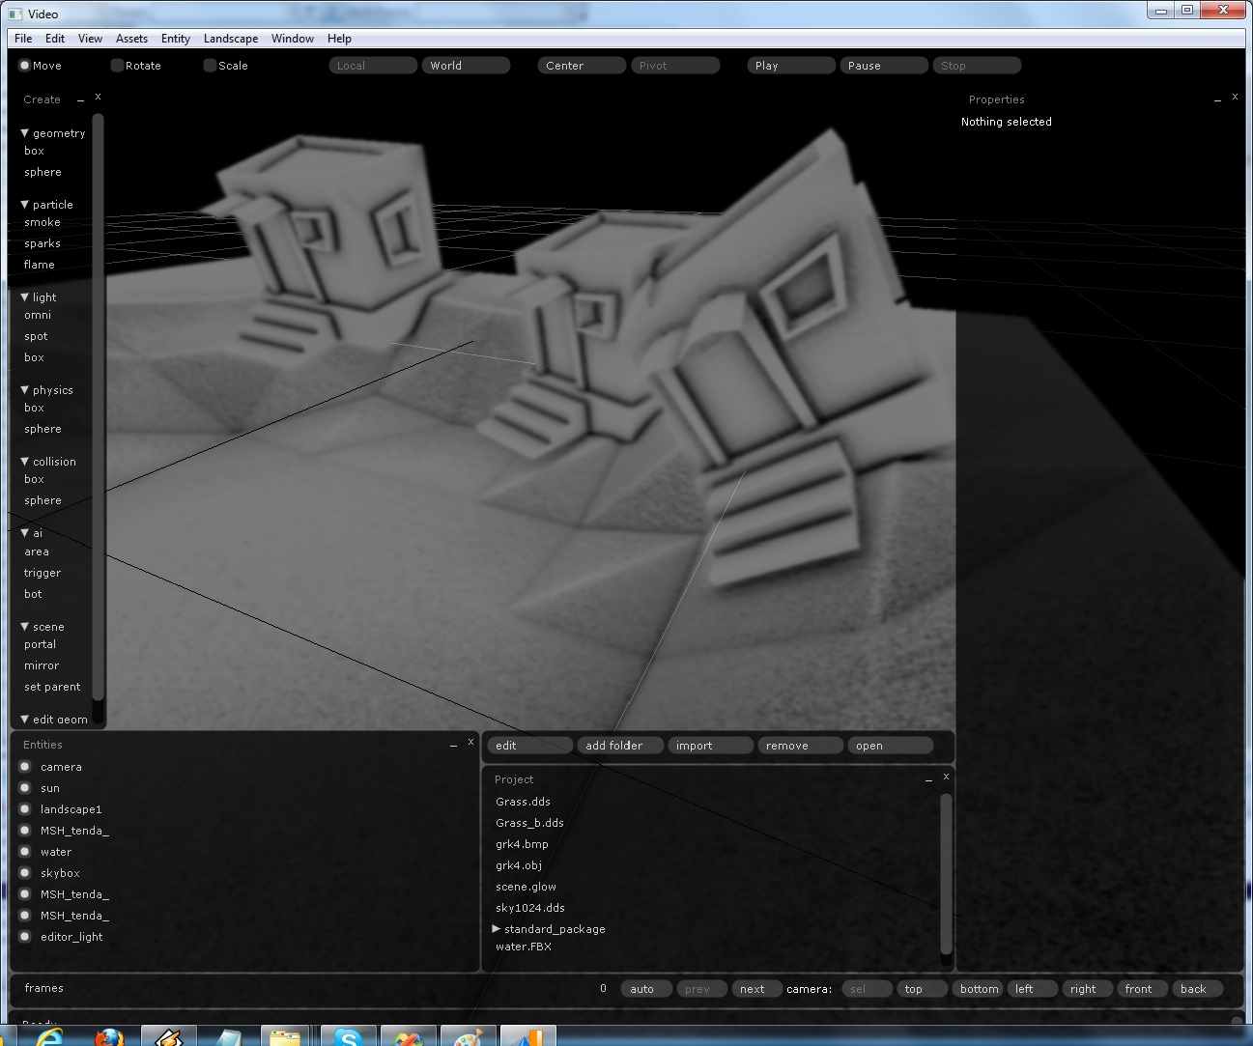Create a smoke particle
Screen dimensions: 1253x1046
pos(43,222)
